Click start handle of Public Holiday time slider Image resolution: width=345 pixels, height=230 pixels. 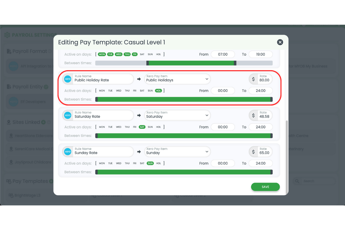click(x=97, y=99)
